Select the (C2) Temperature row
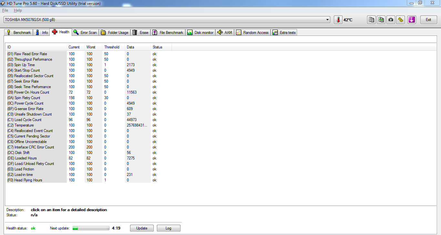The height and width of the screenshot is (235, 441). [88, 125]
